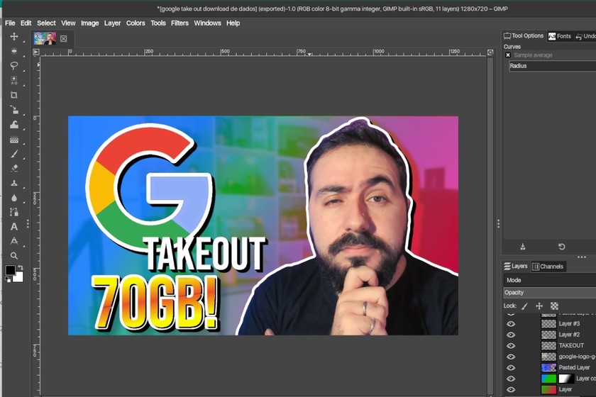Select the Move tool
596x397 pixels.
(x=13, y=36)
